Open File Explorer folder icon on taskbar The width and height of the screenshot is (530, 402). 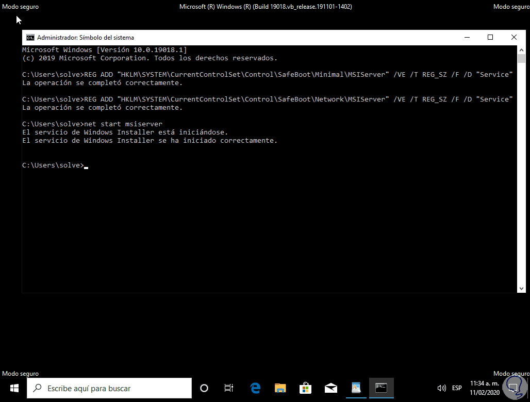tap(280, 388)
